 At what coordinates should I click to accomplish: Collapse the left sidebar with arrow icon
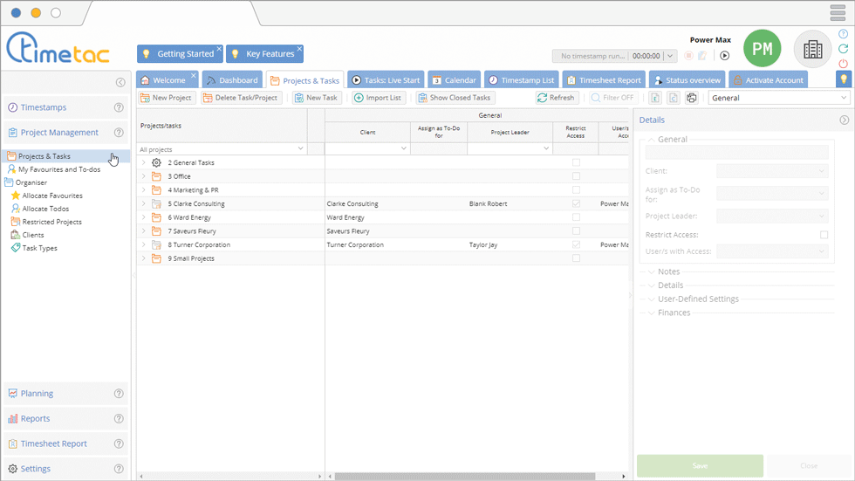coord(120,83)
